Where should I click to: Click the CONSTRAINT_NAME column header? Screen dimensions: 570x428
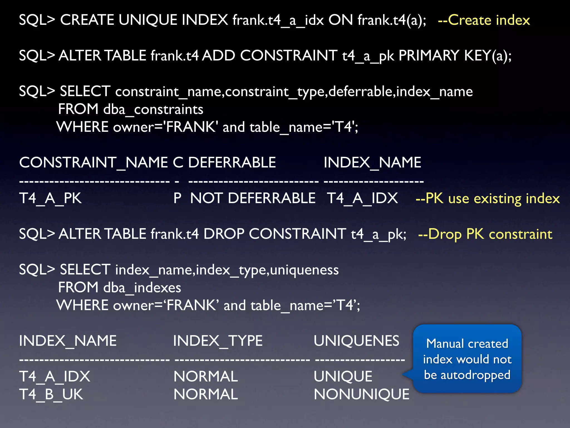(x=94, y=163)
